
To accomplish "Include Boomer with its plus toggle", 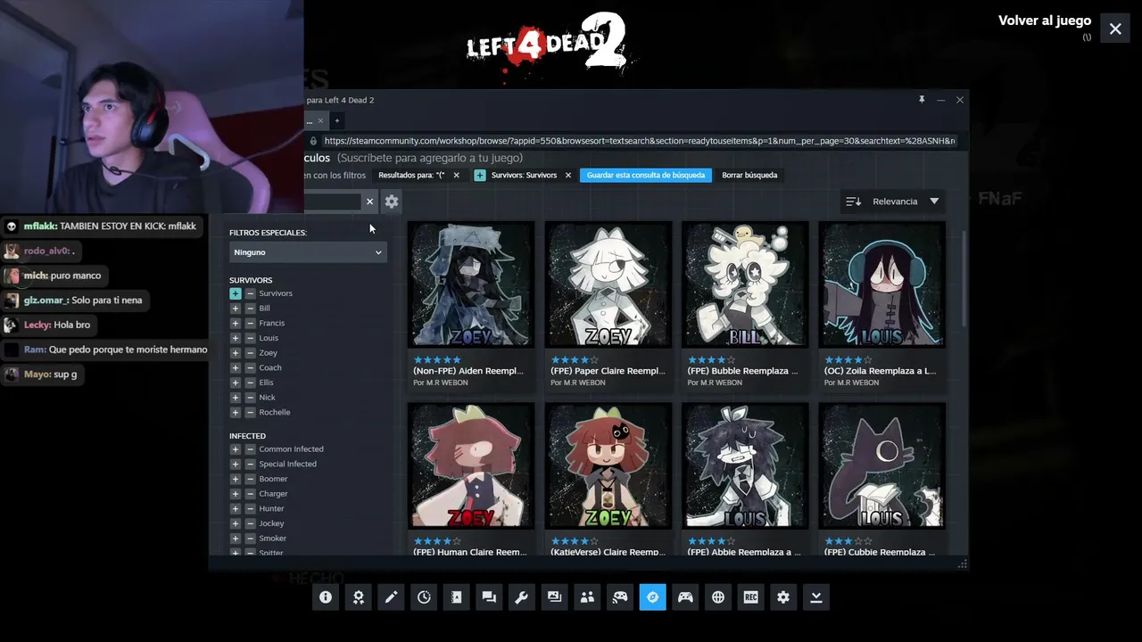I will click(x=236, y=479).
